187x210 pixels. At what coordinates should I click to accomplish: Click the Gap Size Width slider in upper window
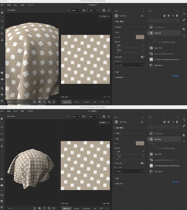tap(131, 48)
